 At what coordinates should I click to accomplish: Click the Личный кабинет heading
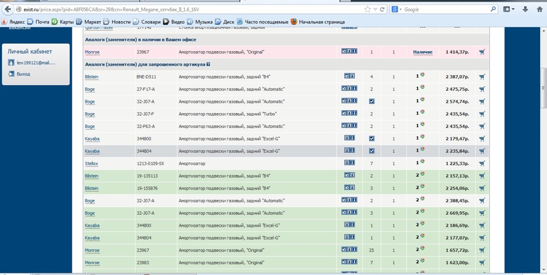[x=30, y=52]
